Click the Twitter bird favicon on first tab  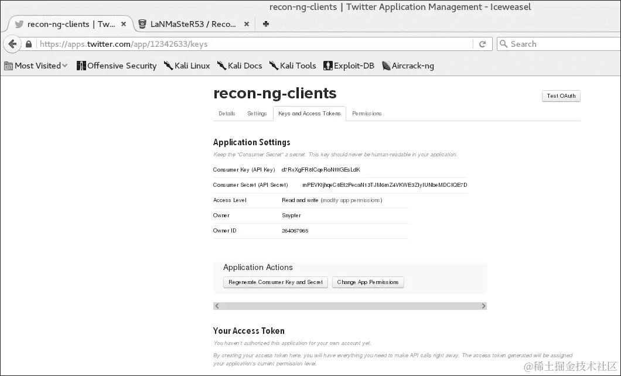[x=19, y=24]
